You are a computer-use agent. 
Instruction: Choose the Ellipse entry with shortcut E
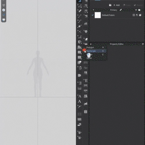pyautogui.click(x=94, y=55)
